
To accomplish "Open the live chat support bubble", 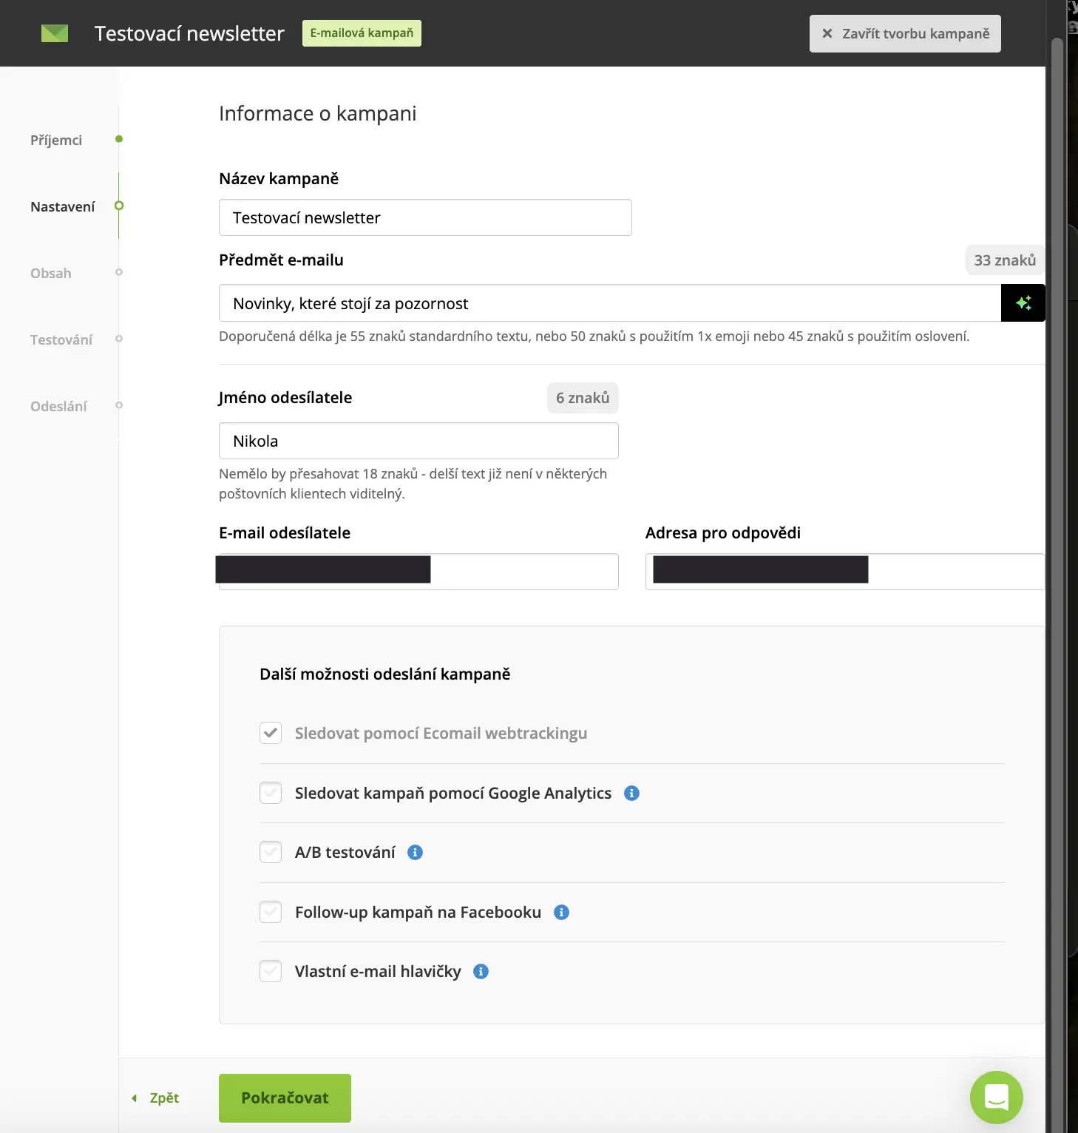I will [996, 1098].
